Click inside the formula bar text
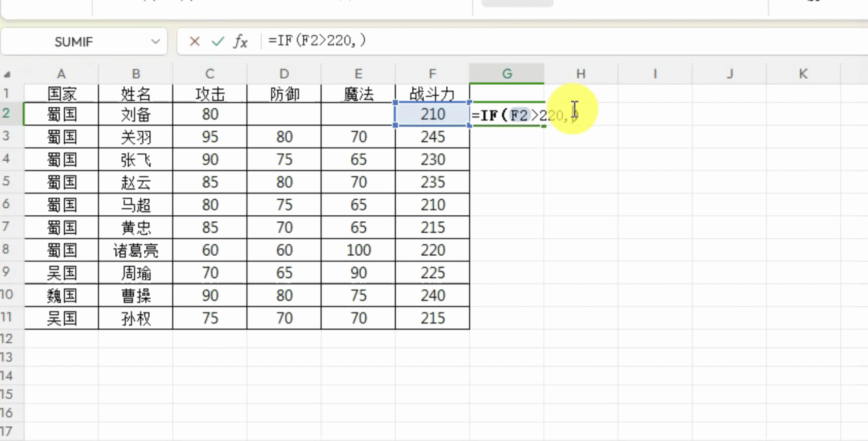The width and height of the screenshot is (868, 441). click(317, 41)
